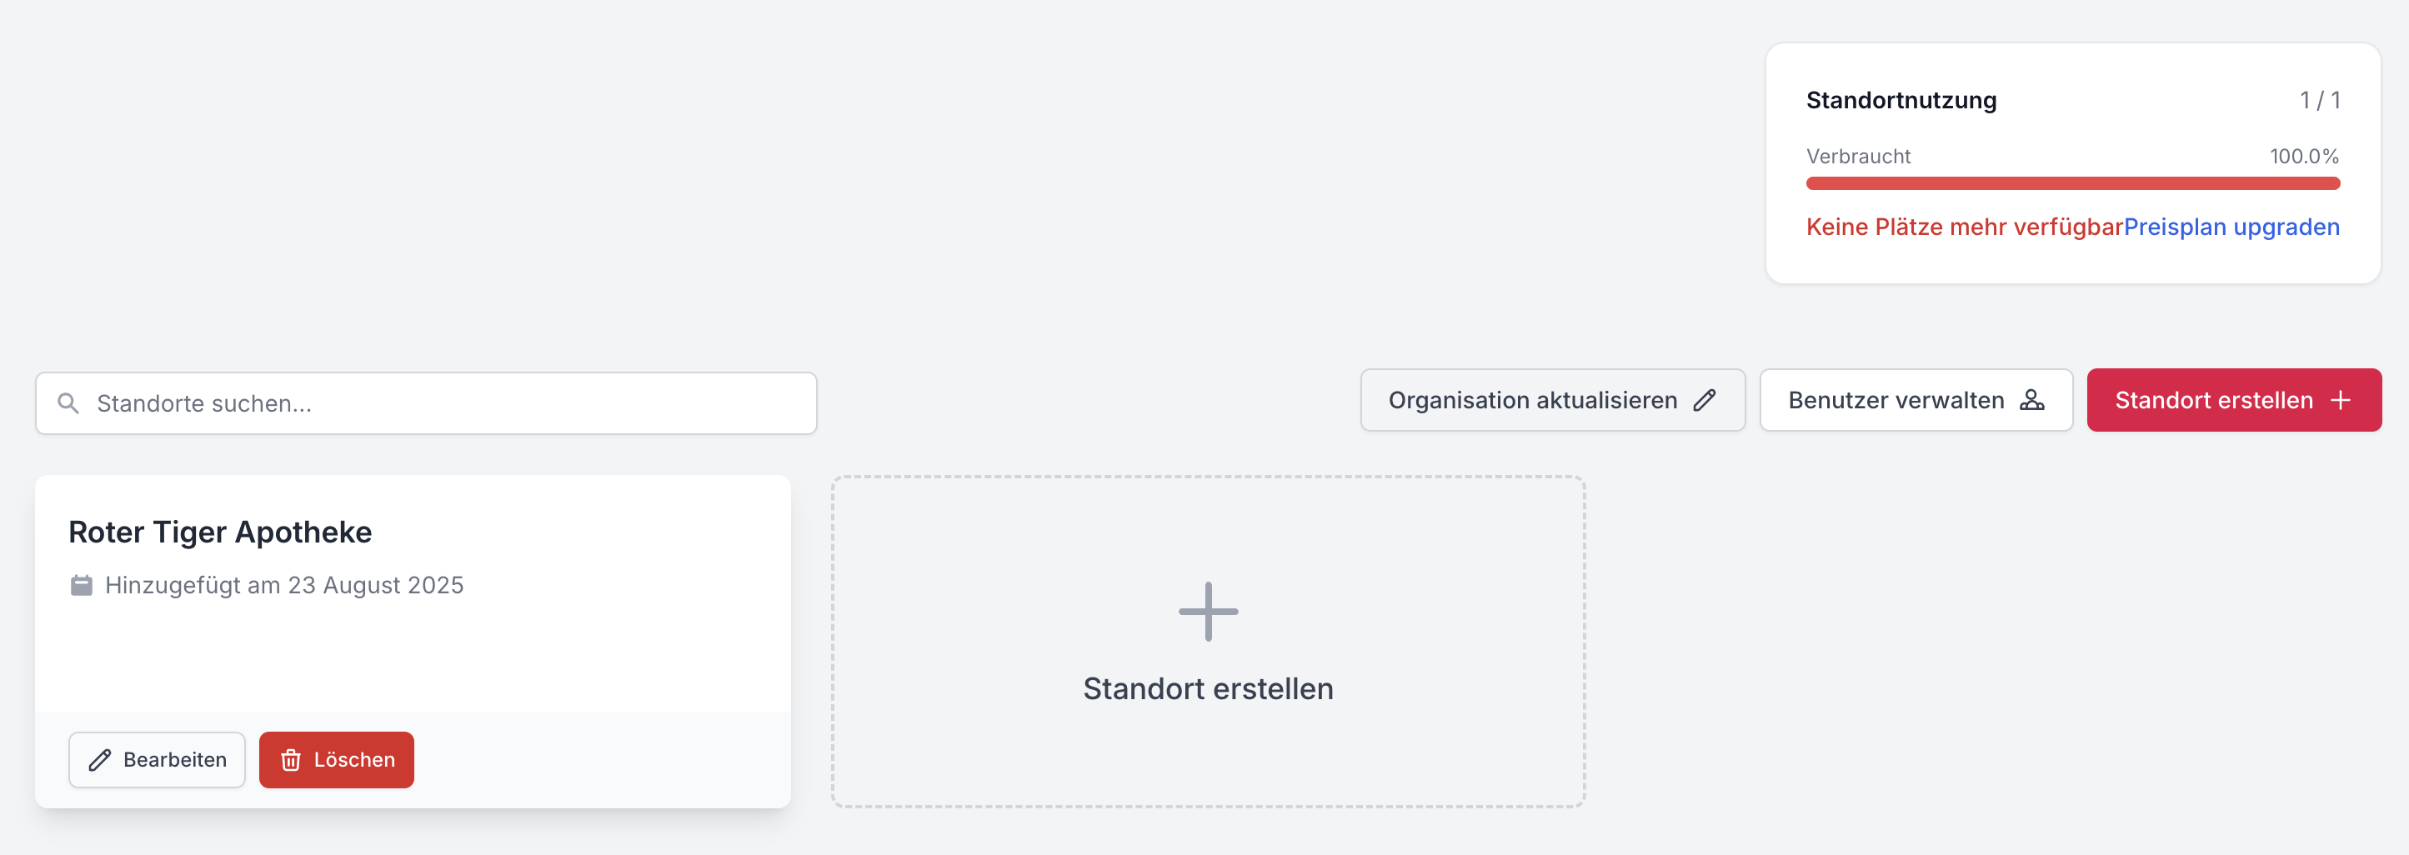This screenshot has width=2409, height=855.
Task: Open Organisation aktualisieren
Action: pyautogui.click(x=1532, y=400)
